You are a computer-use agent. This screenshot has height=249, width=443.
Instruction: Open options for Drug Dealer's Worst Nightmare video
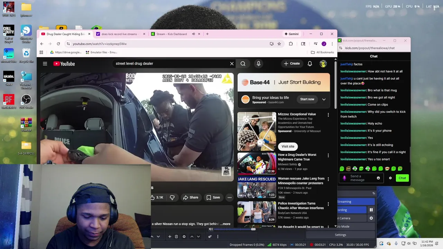click(x=328, y=156)
